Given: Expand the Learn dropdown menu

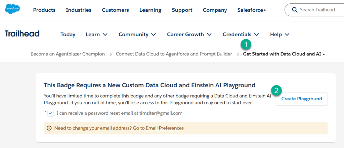Looking at the screenshot, I should pos(96,34).
